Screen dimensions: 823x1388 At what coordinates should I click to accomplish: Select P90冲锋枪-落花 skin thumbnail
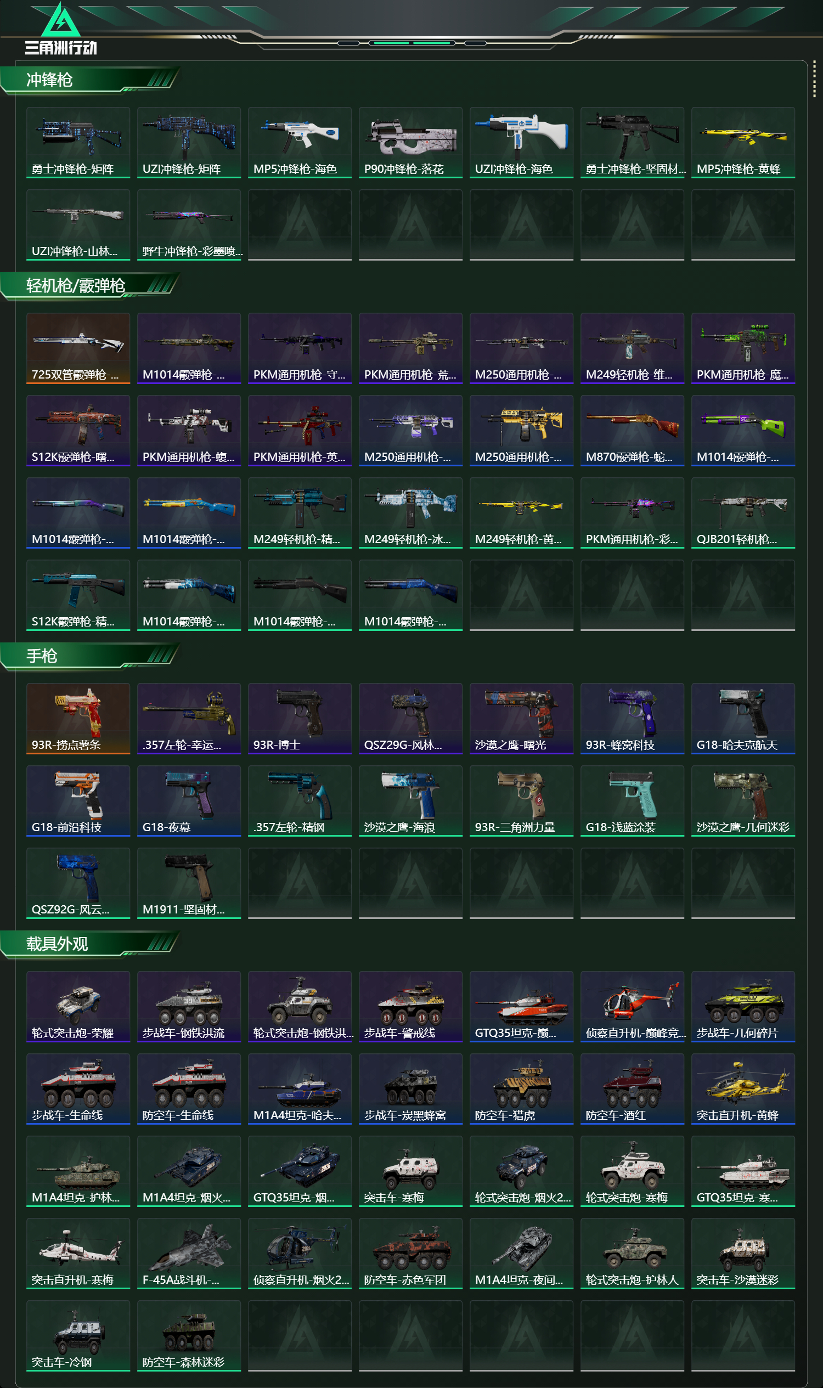410,143
